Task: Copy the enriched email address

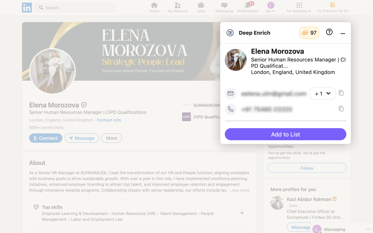Action: click(x=341, y=93)
